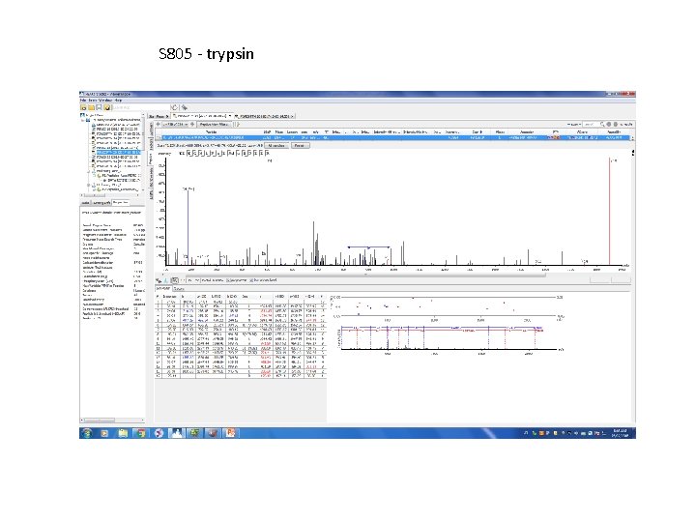Viewport: 696px width, 522px height.
Task: Click the All candidates button
Action: pos(276,146)
